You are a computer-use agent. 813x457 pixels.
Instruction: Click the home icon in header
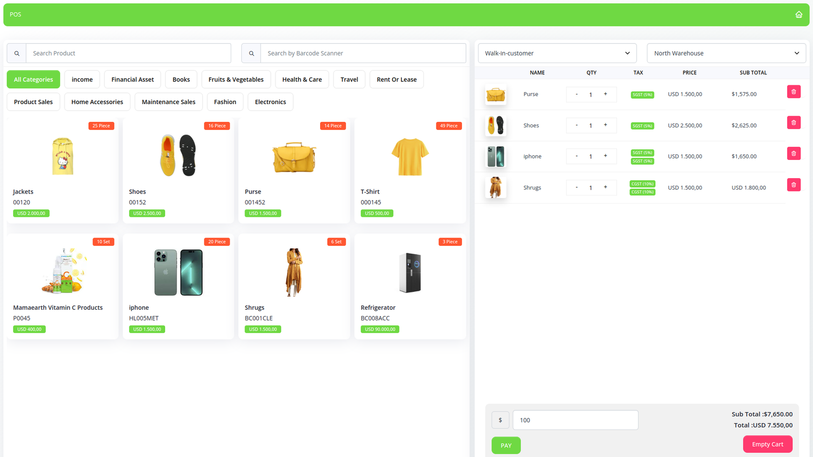pyautogui.click(x=799, y=15)
